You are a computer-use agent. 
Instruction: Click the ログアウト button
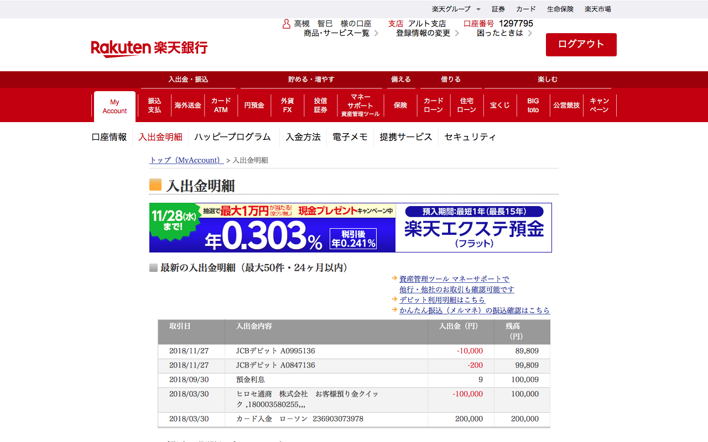581,45
